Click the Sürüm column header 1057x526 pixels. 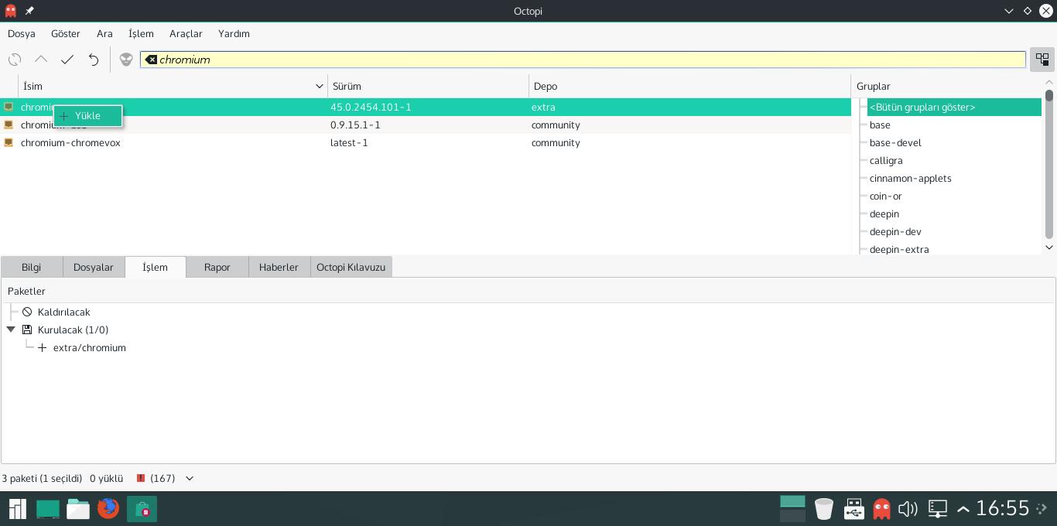tap(429, 86)
